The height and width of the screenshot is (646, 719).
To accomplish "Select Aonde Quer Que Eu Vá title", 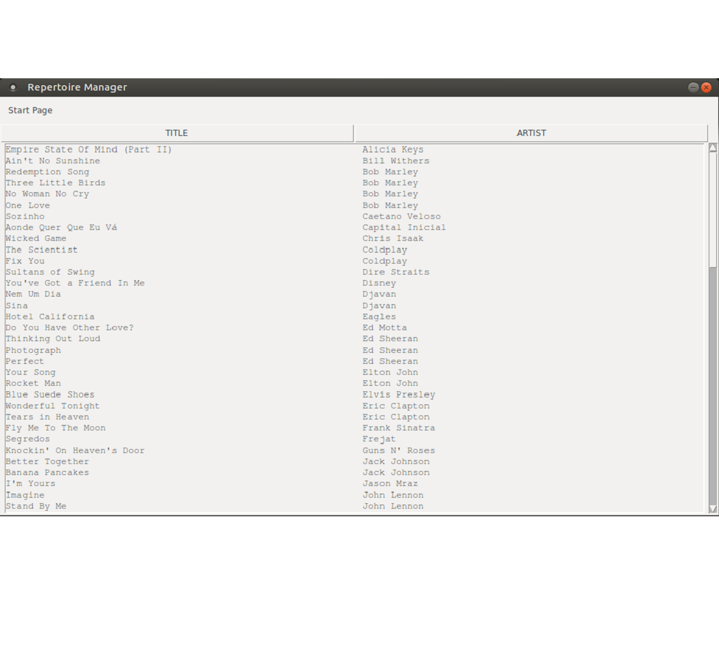I will (x=61, y=227).
